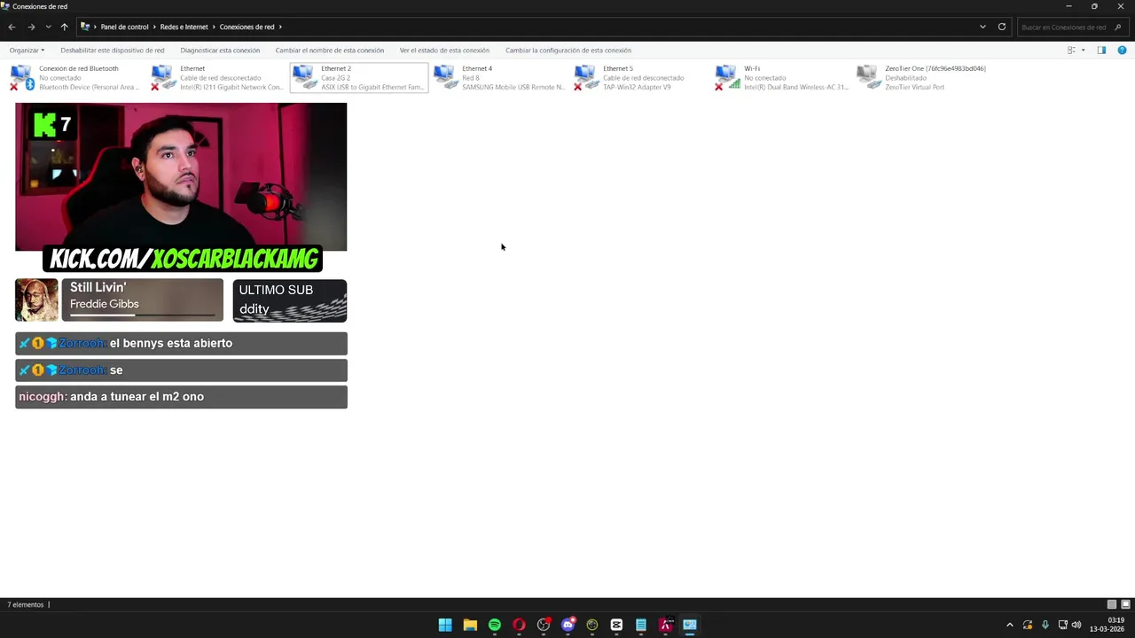Open help with the blue question icon
1135x638 pixels.
tap(1122, 51)
